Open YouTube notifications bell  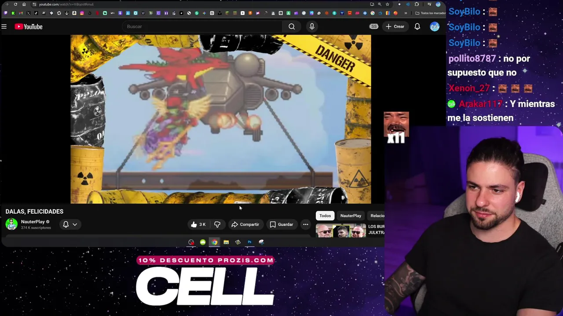click(417, 27)
